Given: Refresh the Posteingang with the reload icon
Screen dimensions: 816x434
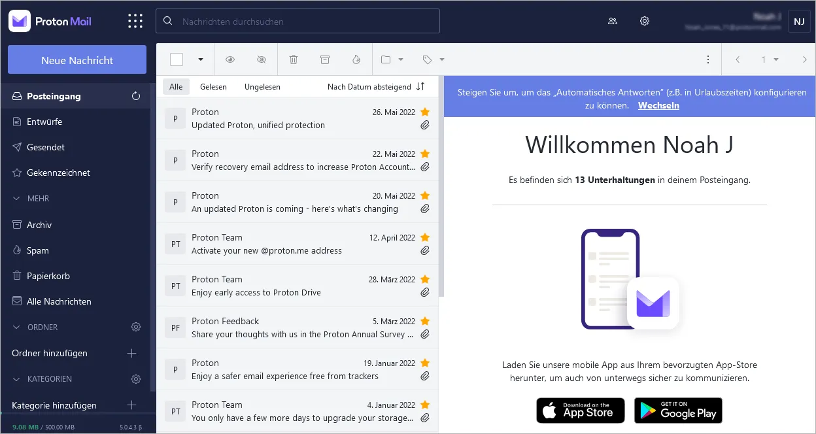Looking at the screenshot, I should 135,95.
